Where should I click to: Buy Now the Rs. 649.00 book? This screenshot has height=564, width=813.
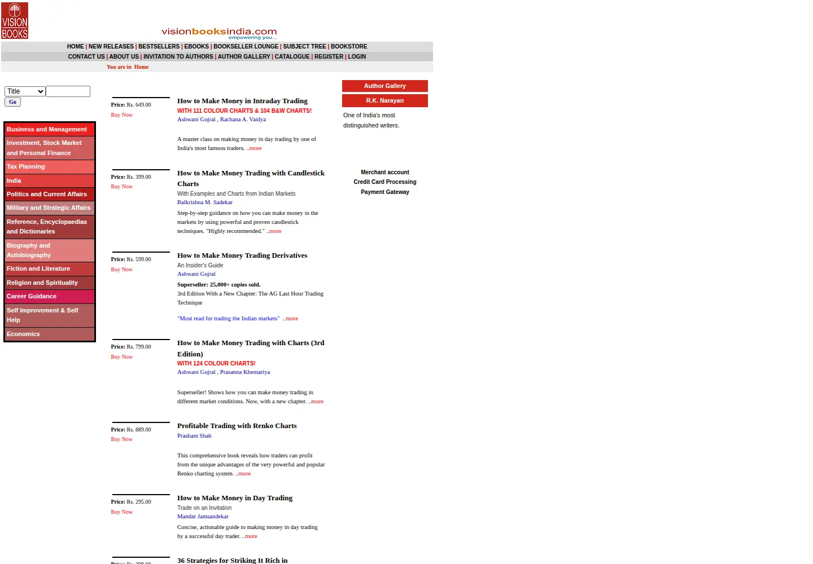point(122,115)
